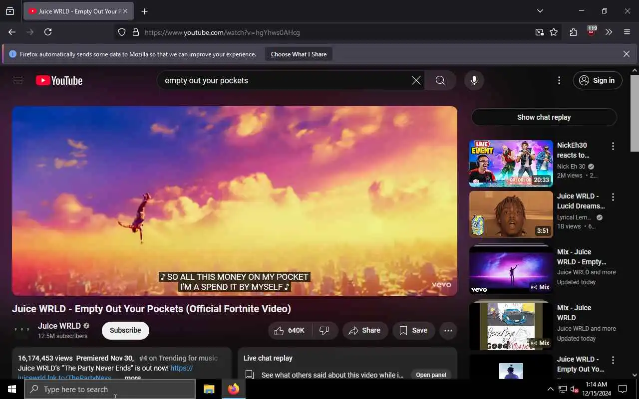This screenshot has height=399, width=639.
Task: Open menu for Lucid Dreams video
Action: (x=613, y=197)
